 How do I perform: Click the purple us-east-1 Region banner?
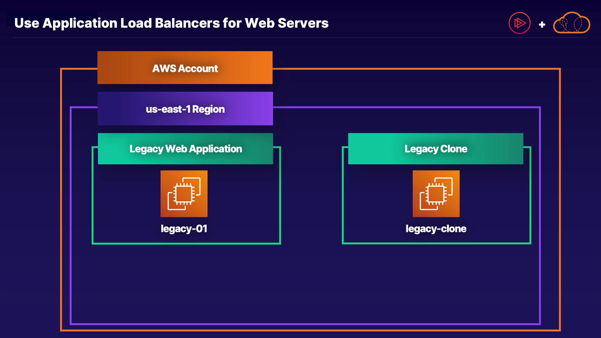(185, 109)
